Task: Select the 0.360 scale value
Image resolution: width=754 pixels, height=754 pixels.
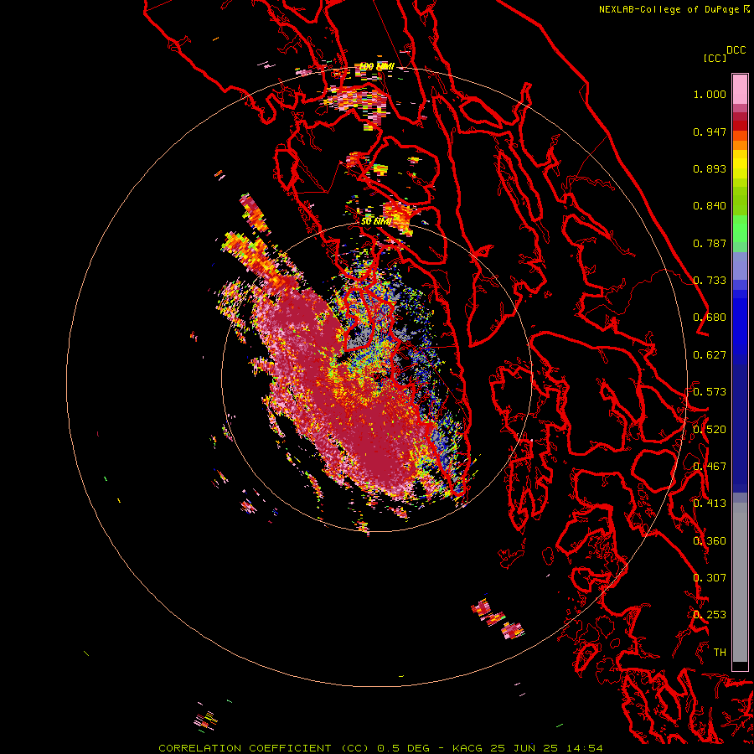Action: (710, 541)
